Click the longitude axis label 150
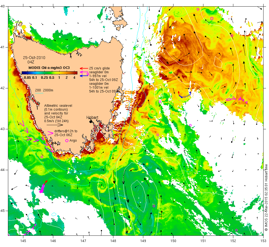The image size is (269, 247). coord(173,241)
